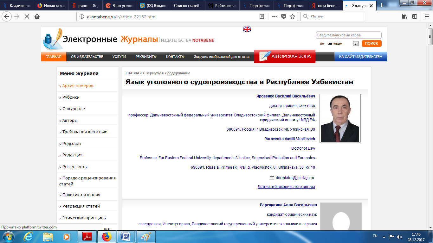Viewport: 433px width, 243px height.
Task: Click the Firefox home icon
Action: (x=37, y=17)
